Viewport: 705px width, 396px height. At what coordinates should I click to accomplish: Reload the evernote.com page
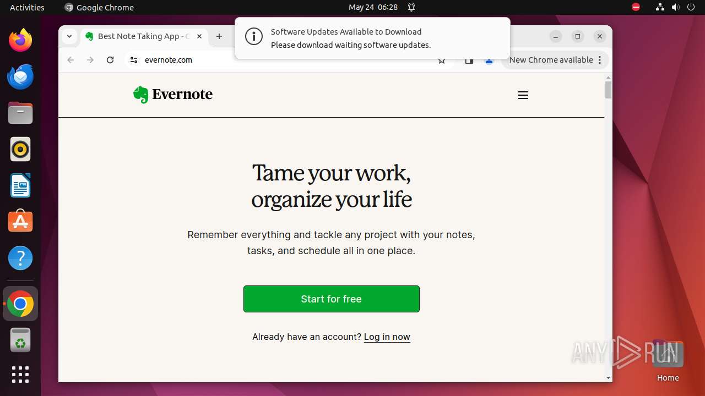110,60
